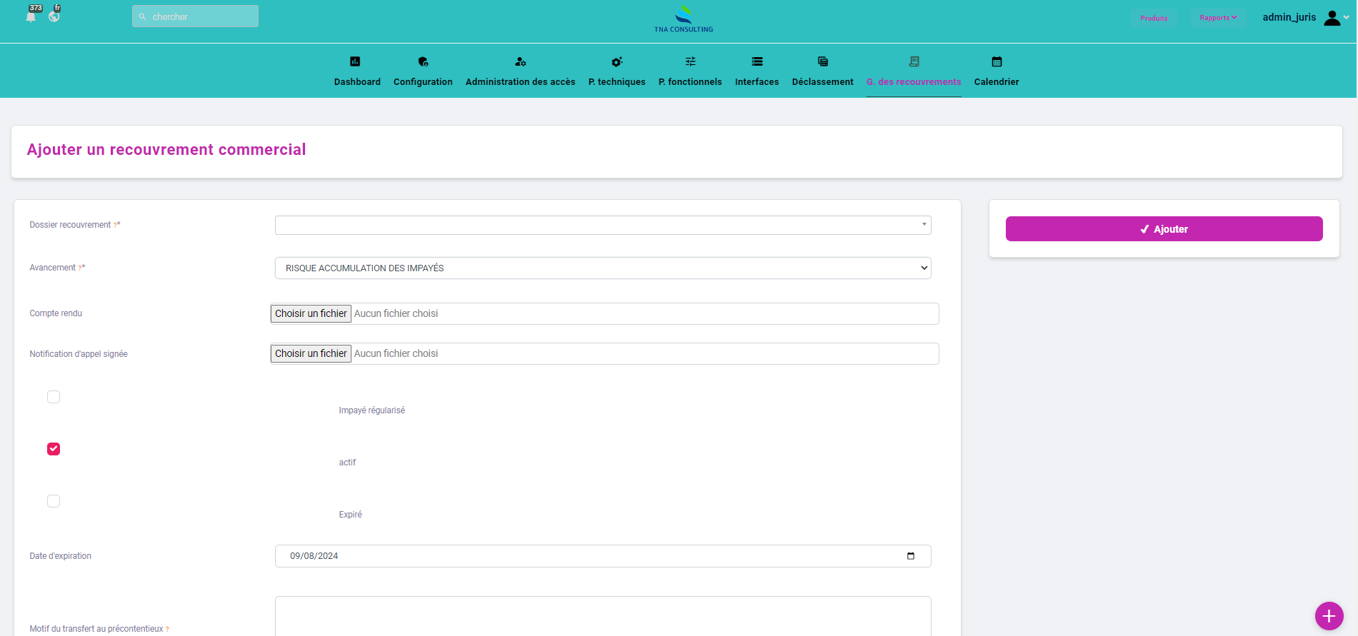The height and width of the screenshot is (636, 1358).
Task: Enable the Expiré checkbox
Action: click(54, 501)
